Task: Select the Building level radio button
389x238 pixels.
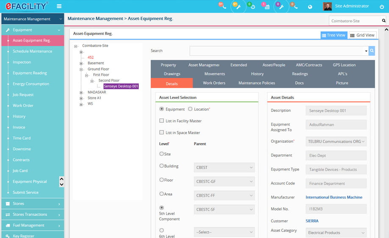Action: (161, 166)
